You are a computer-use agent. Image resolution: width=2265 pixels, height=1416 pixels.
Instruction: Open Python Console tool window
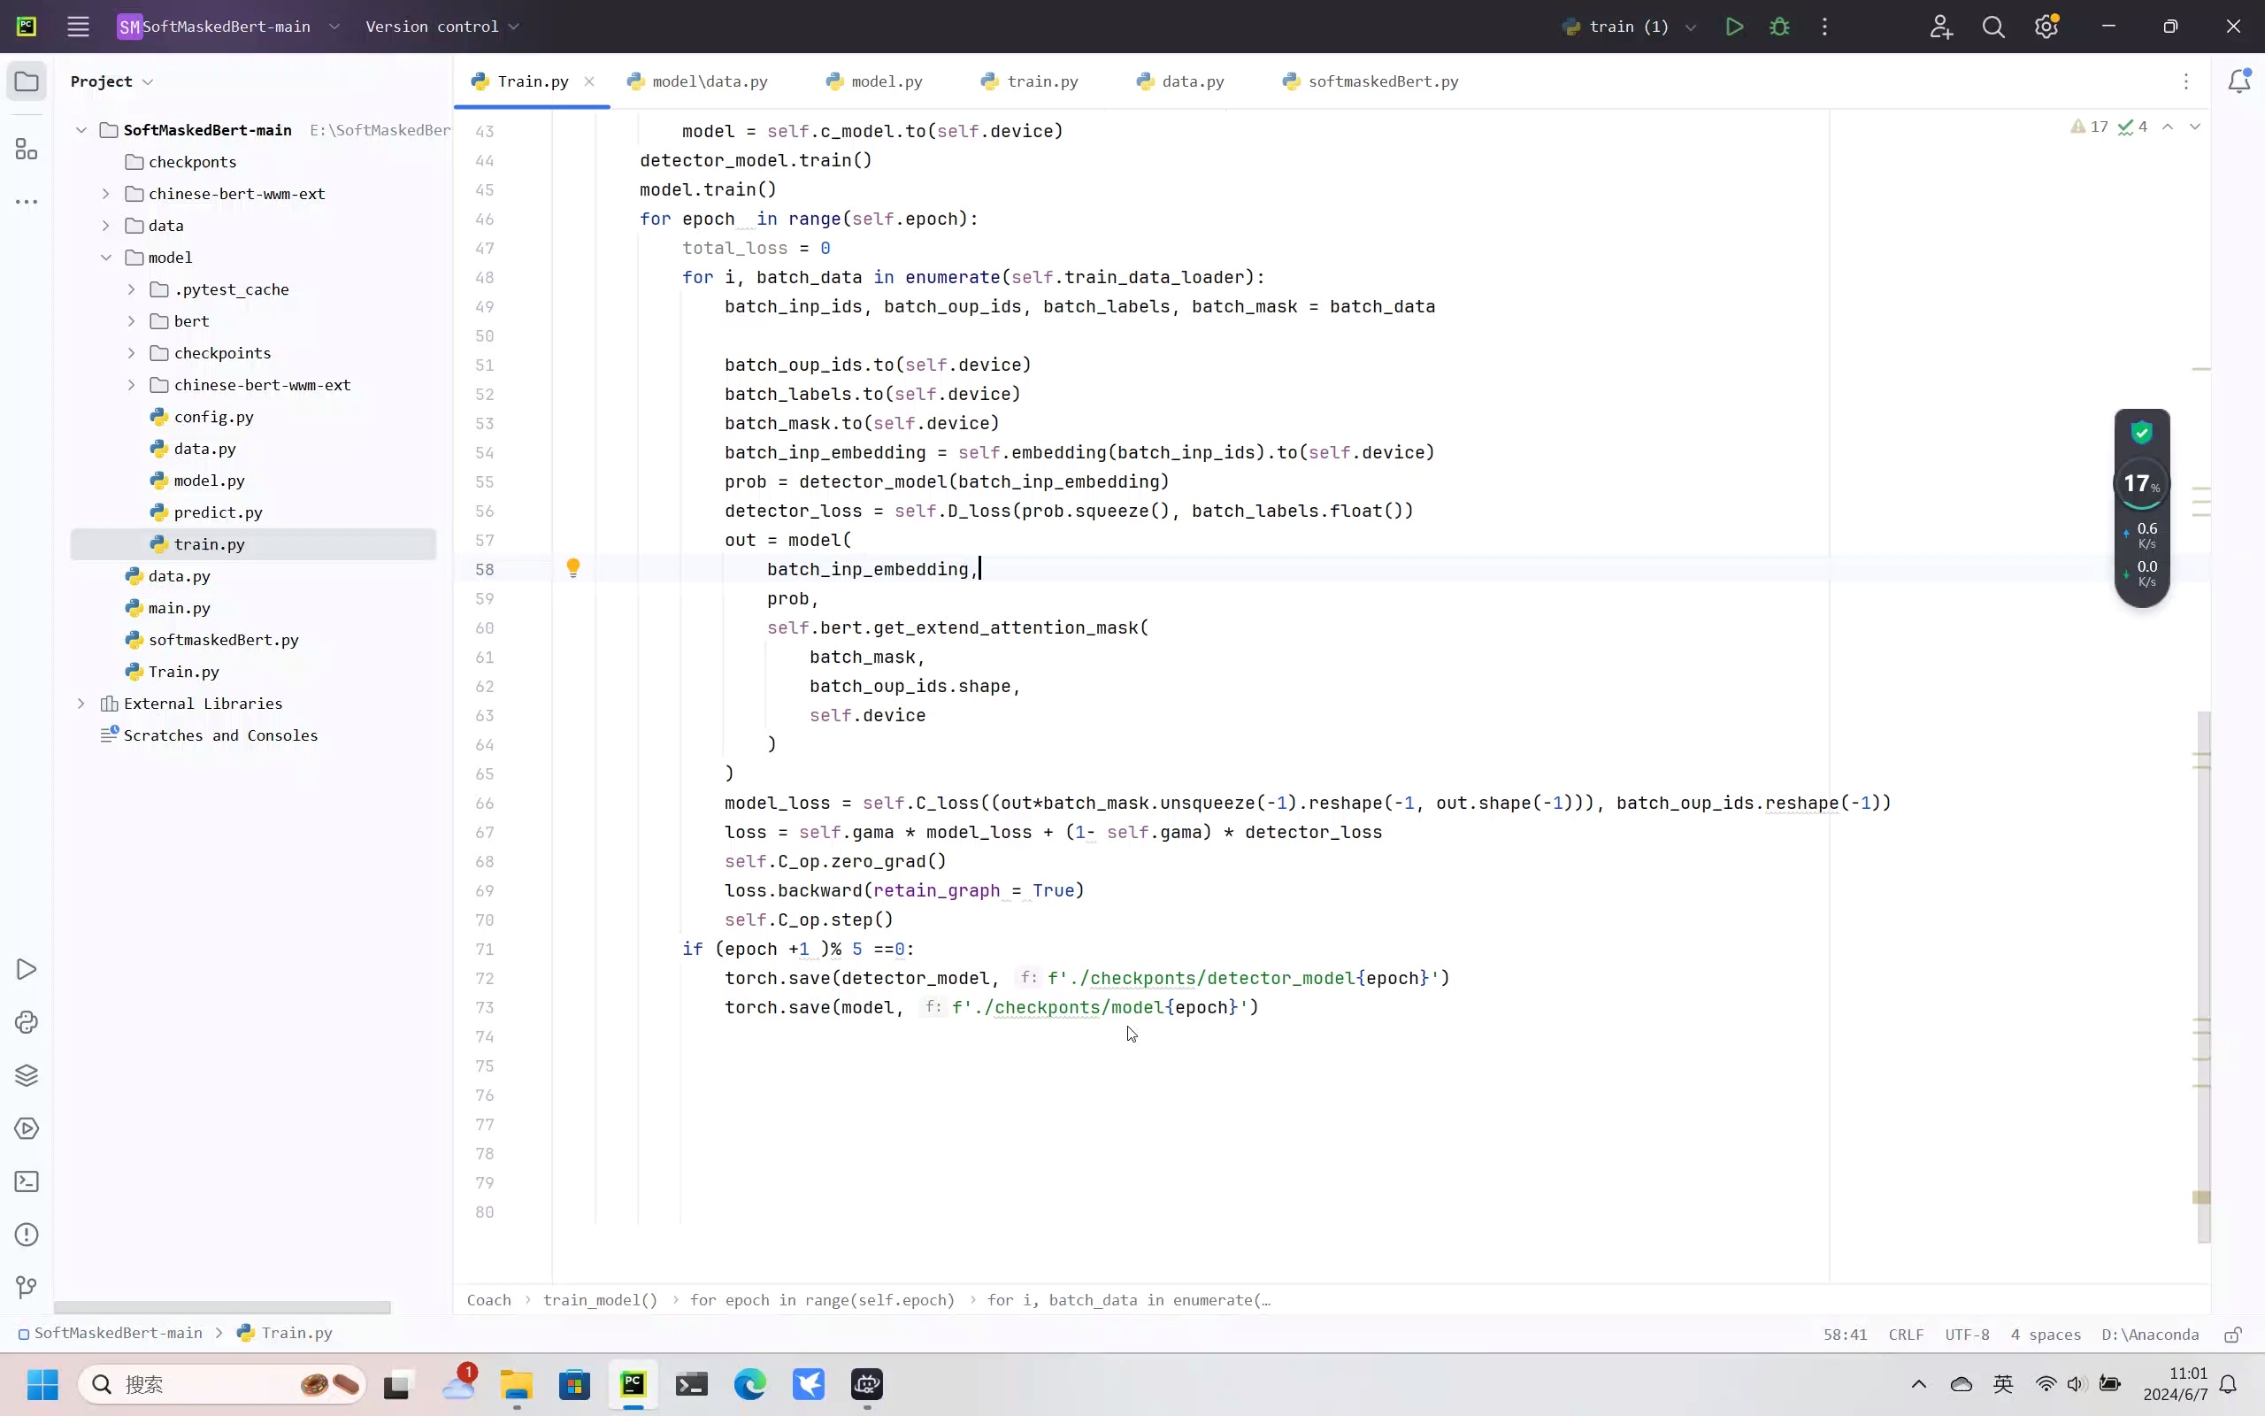27,1021
